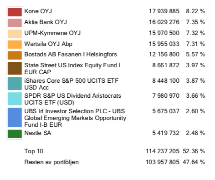
Task: Click the UPM-Kymmene OYJ holding name
Action: tap(52, 33)
